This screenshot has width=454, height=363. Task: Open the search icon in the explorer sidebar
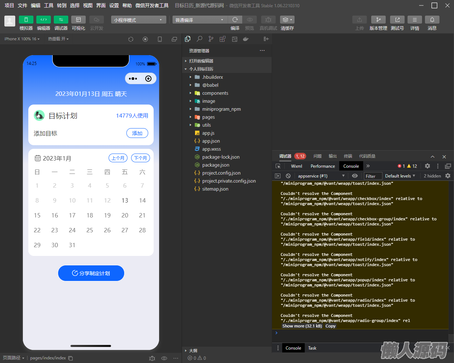coord(199,39)
